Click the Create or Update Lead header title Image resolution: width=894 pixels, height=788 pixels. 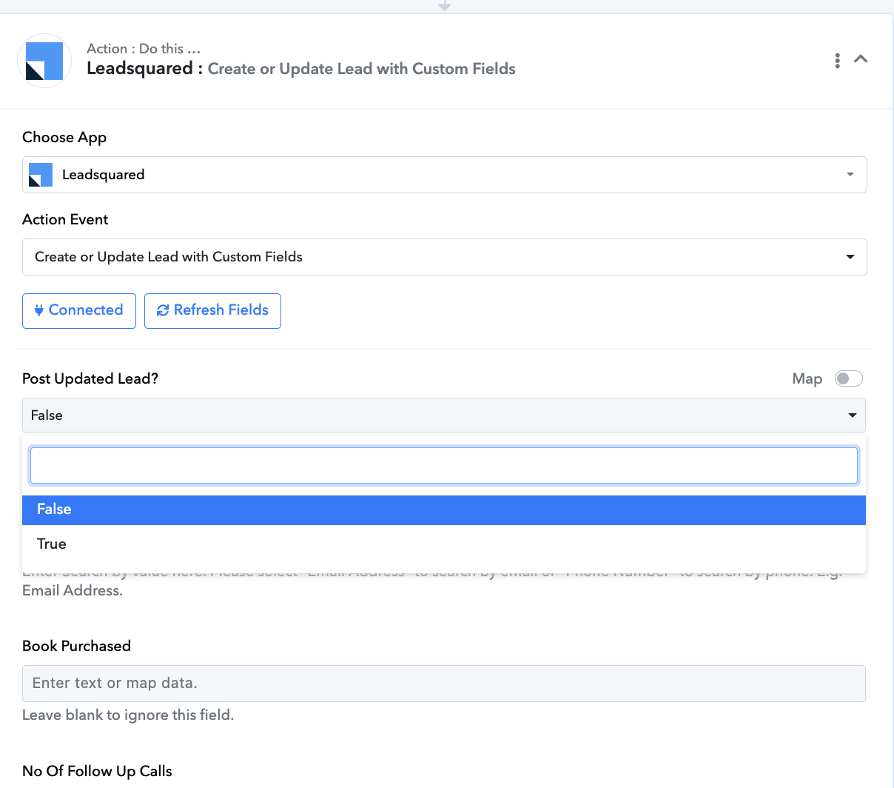tap(361, 69)
